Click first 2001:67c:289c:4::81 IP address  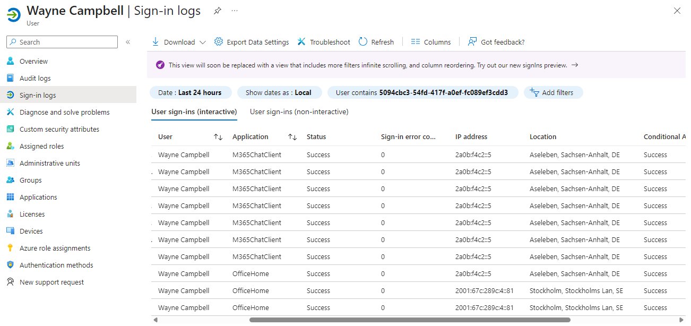pyautogui.click(x=484, y=290)
